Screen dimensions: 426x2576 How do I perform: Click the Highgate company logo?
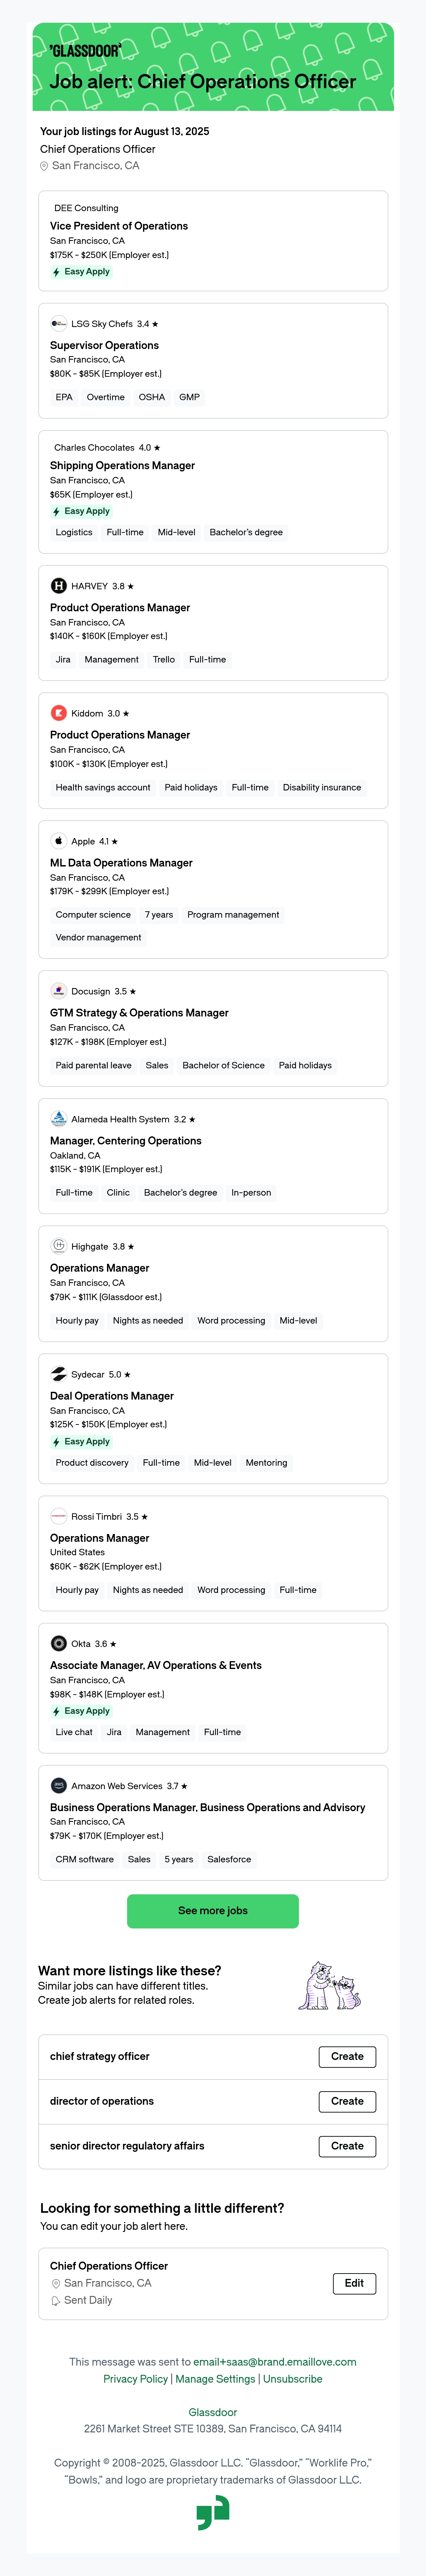coord(59,1246)
